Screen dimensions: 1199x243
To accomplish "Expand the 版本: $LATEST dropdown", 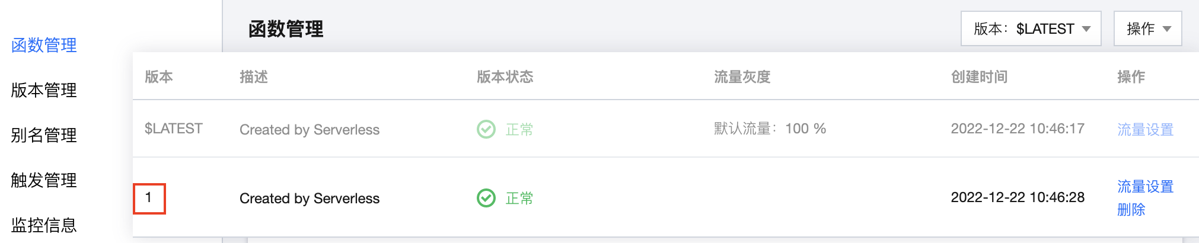I will coord(1031,28).
